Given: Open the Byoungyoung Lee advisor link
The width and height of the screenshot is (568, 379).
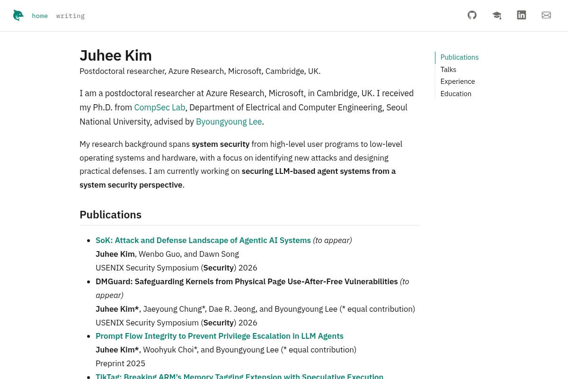Looking at the screenshot, I should coord(229,122).
